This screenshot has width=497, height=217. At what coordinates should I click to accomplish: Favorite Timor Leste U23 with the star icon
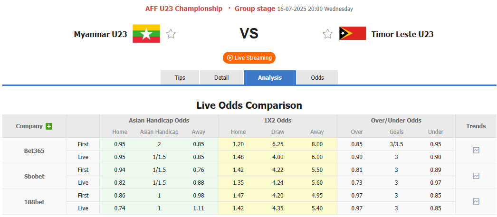(327, 34)
